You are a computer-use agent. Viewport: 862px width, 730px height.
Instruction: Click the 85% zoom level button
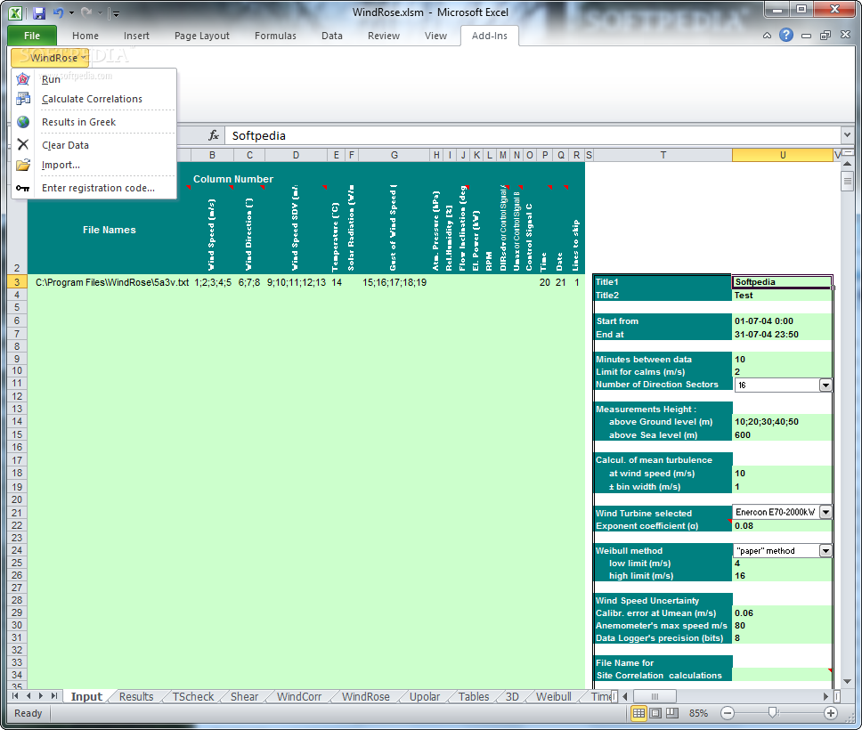tap(698, 713)
